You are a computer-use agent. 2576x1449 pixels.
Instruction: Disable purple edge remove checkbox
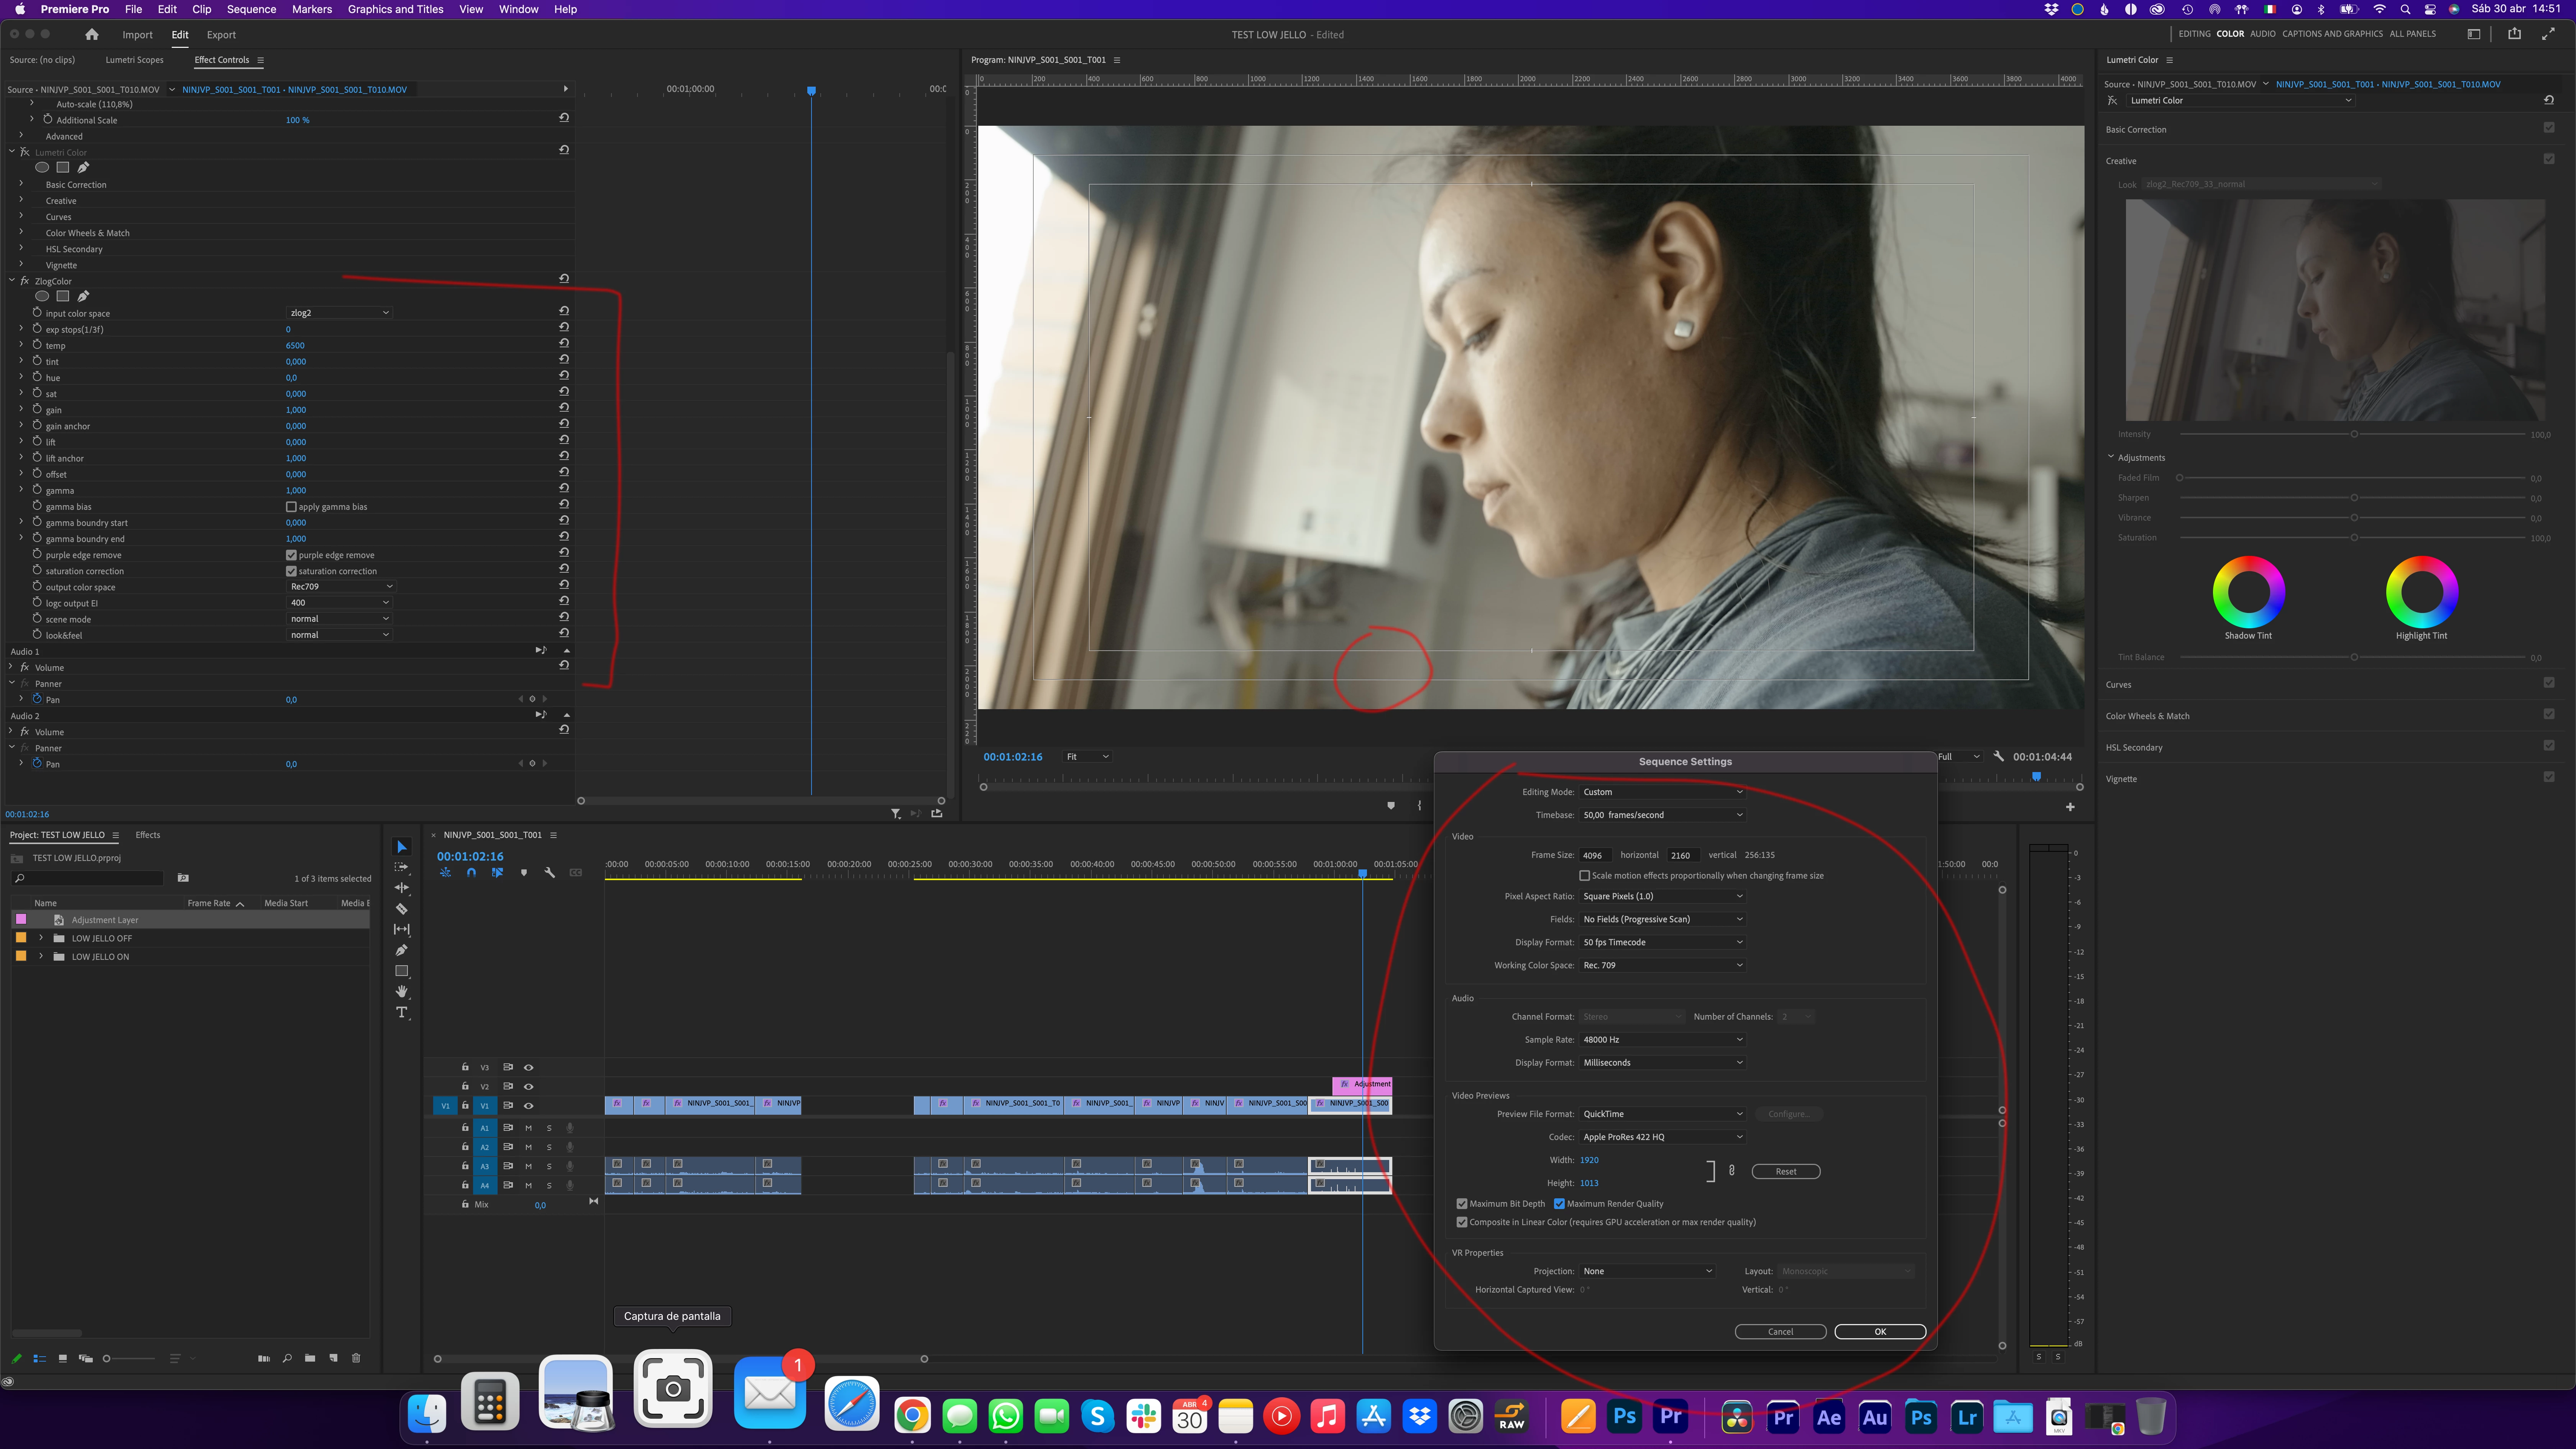pos(291,555)
